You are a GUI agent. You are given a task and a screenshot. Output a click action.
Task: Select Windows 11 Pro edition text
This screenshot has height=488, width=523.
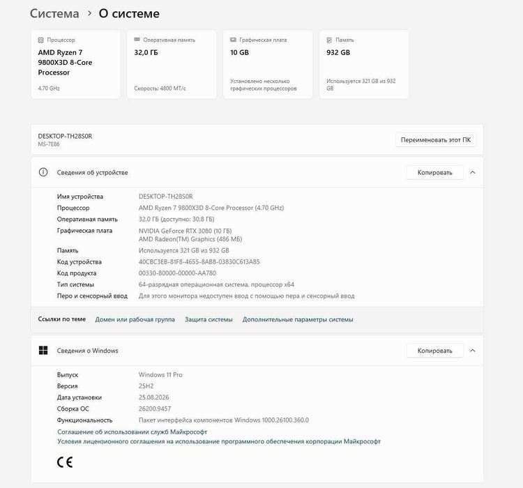[x=160, y=374]
